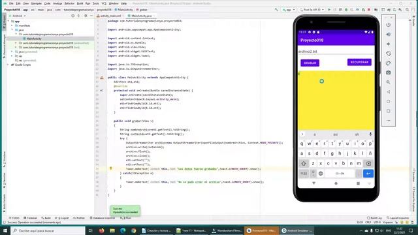This screenshot has width=418, height=235.
Task: Click the Android Emulator taskbar button
Action: [x=297, y=230]
